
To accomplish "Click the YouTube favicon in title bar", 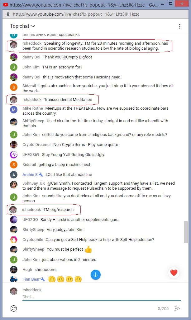I will coord(6,4).
